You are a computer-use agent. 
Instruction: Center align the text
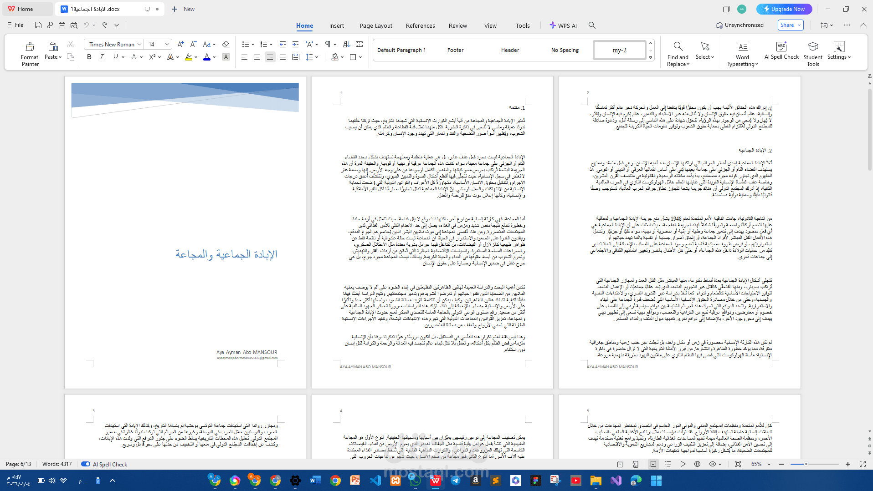[x=257, y=57]
